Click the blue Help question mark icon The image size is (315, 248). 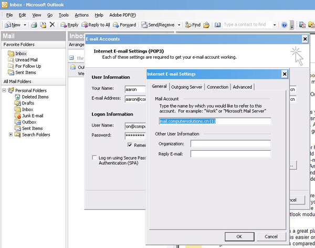click(x=284, y=25)
